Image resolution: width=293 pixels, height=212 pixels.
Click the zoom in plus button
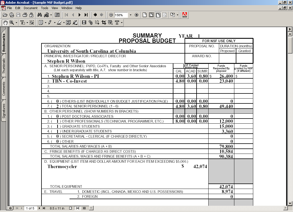click(136, 15)
